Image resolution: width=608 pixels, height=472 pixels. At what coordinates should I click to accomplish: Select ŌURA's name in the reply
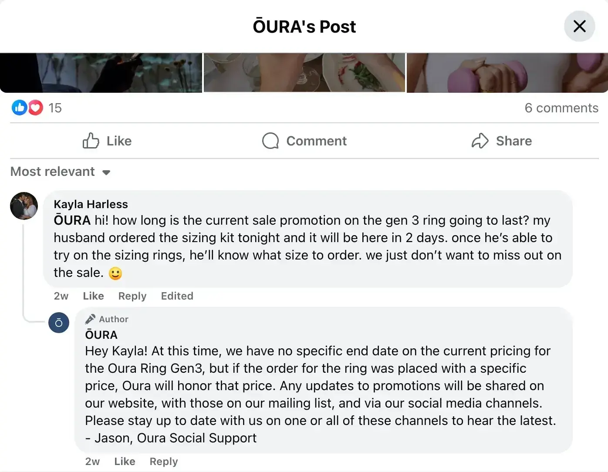[101, 334]
